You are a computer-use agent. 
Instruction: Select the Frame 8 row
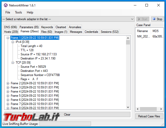click(x=35, y=108)
